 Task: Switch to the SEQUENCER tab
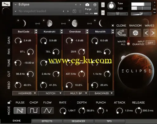(x=78, y=121)
